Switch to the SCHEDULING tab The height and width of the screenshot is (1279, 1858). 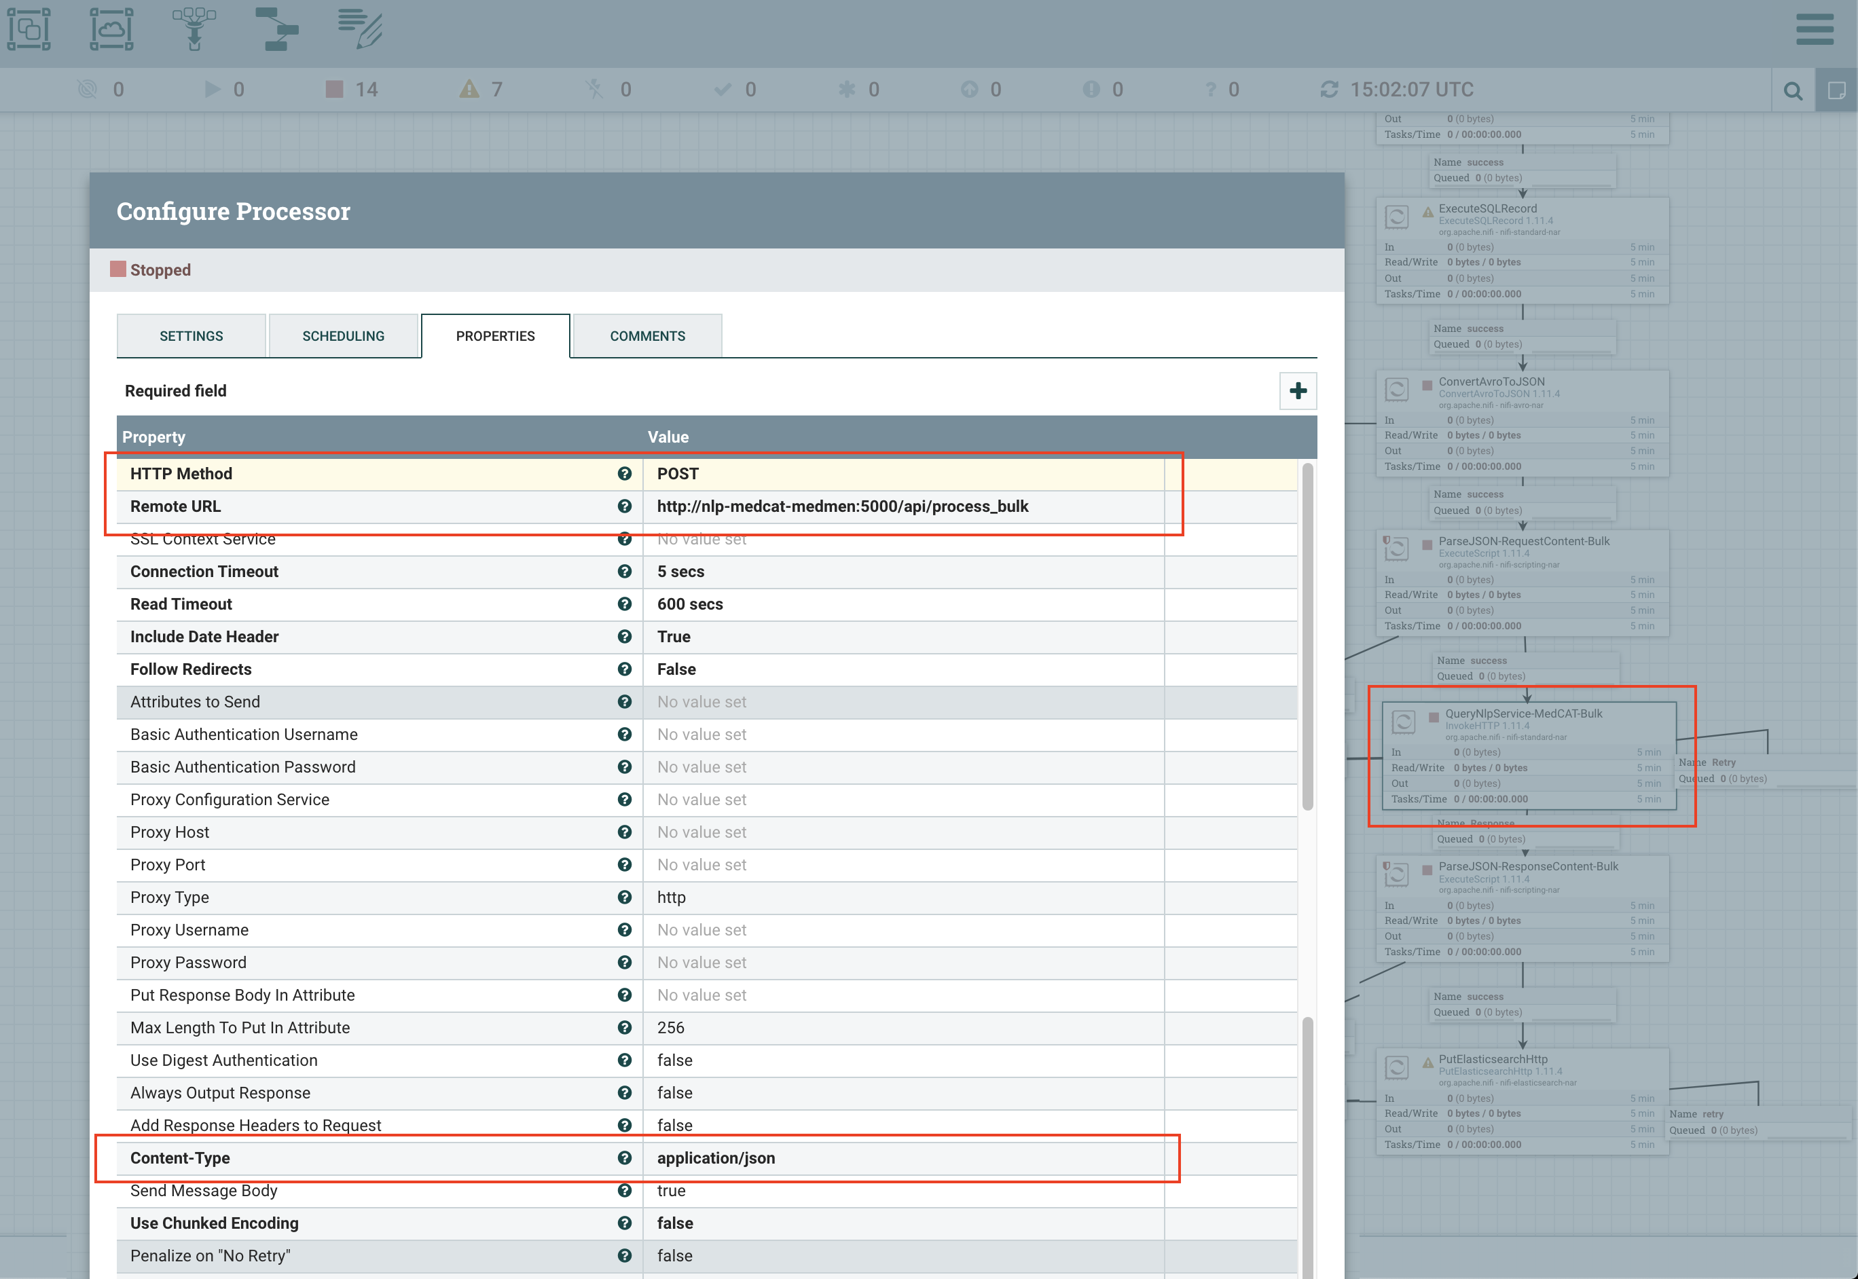coord(343,336)
